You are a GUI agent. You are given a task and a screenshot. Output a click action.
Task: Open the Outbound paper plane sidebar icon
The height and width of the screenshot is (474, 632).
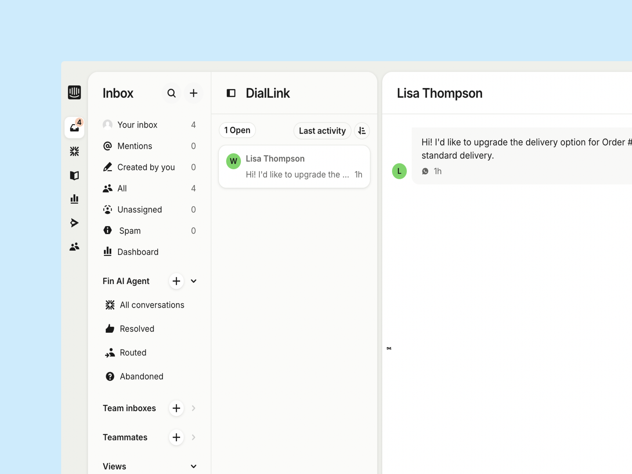point(74,223)
